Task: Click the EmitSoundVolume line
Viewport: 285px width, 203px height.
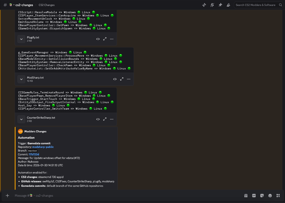Action: pyautogui.click(x=50, y=22)
